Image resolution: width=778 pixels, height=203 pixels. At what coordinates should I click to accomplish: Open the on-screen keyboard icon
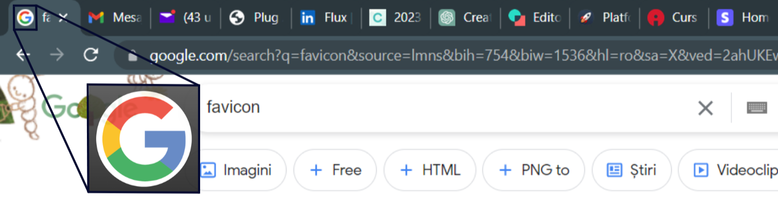pos(757,108)
